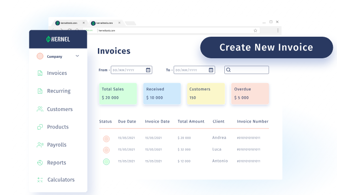337x195 pixels.
Task: Bookmark the page with the star icon
Action: tap(255, 30)
